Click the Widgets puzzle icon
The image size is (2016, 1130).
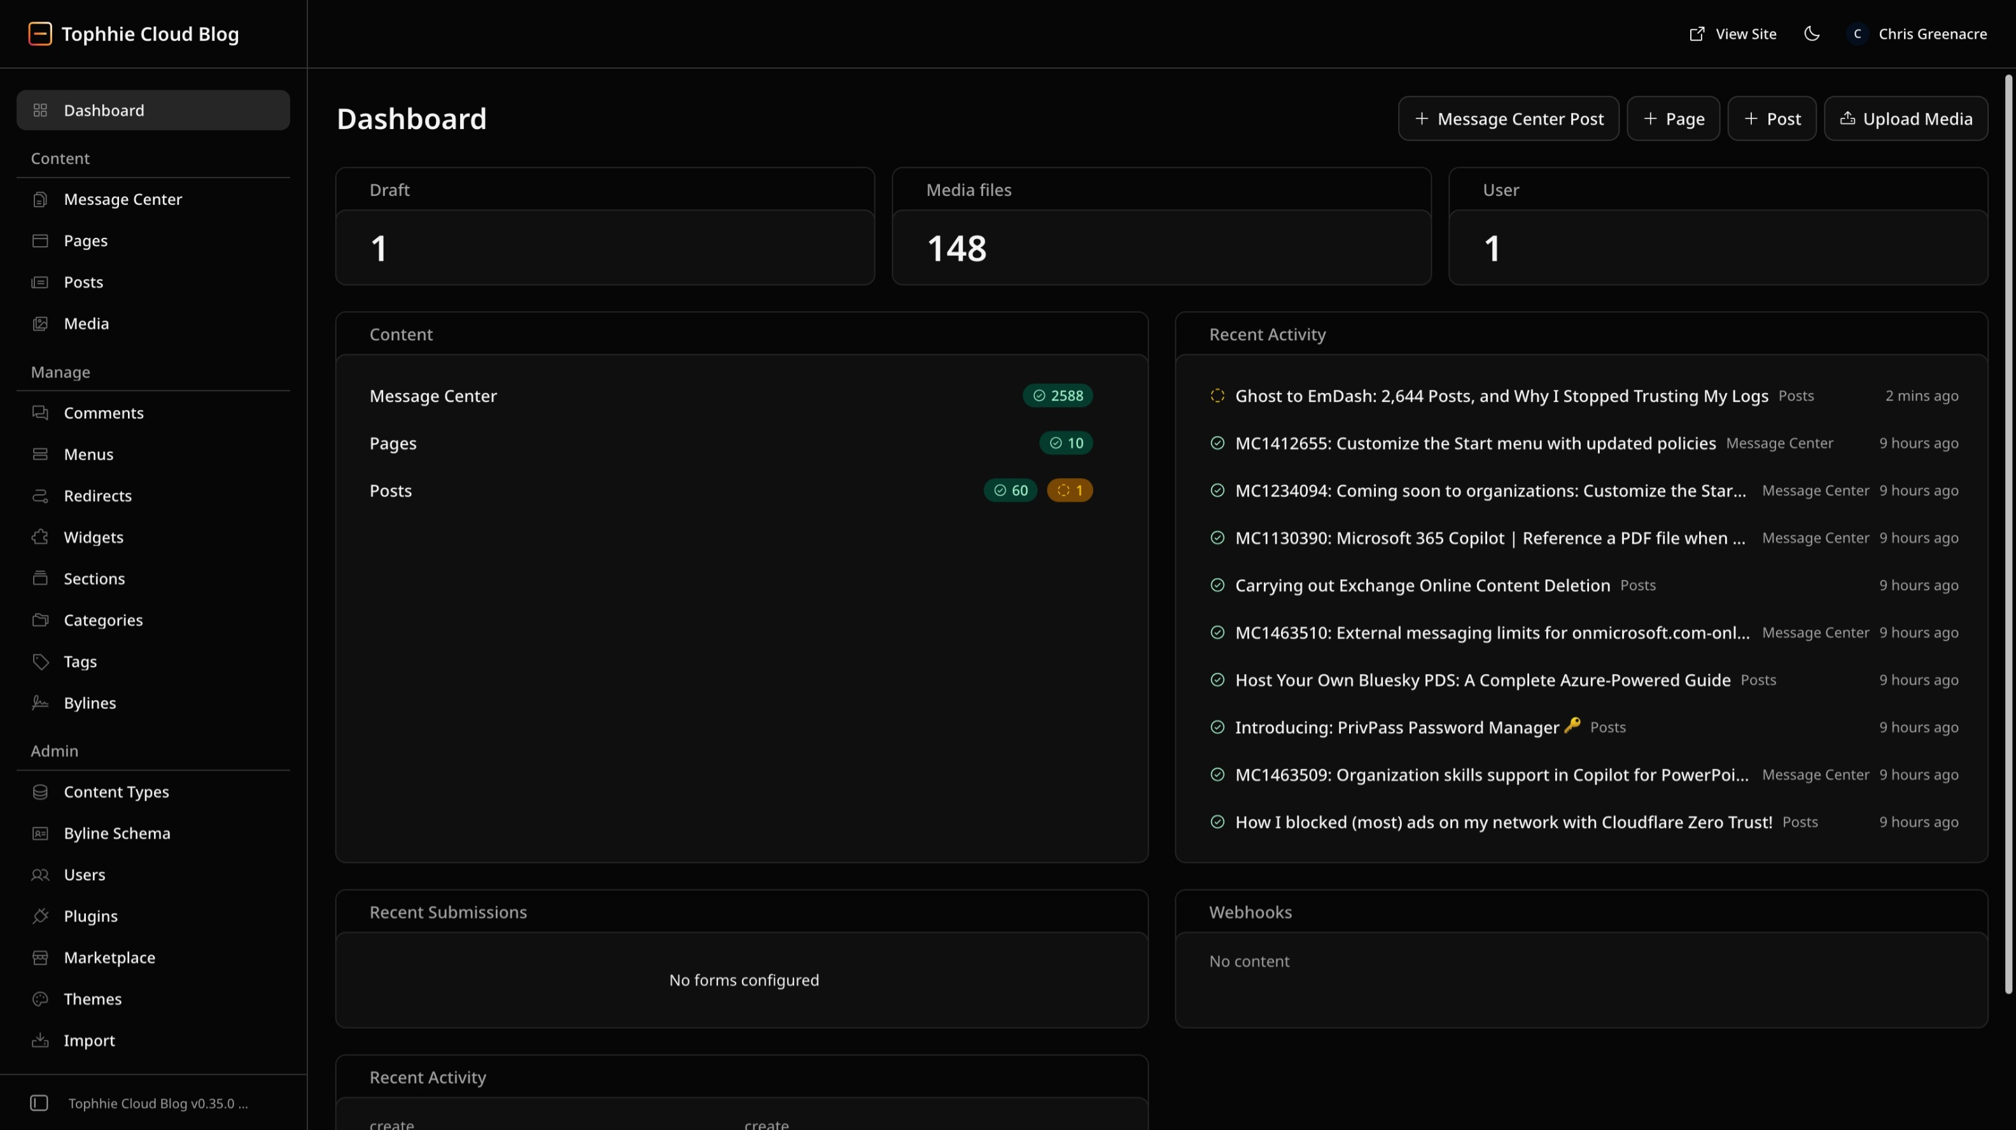point(40,537)
